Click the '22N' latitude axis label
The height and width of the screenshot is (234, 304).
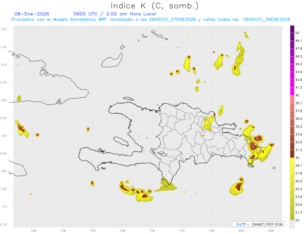click(x=4, y=29)
